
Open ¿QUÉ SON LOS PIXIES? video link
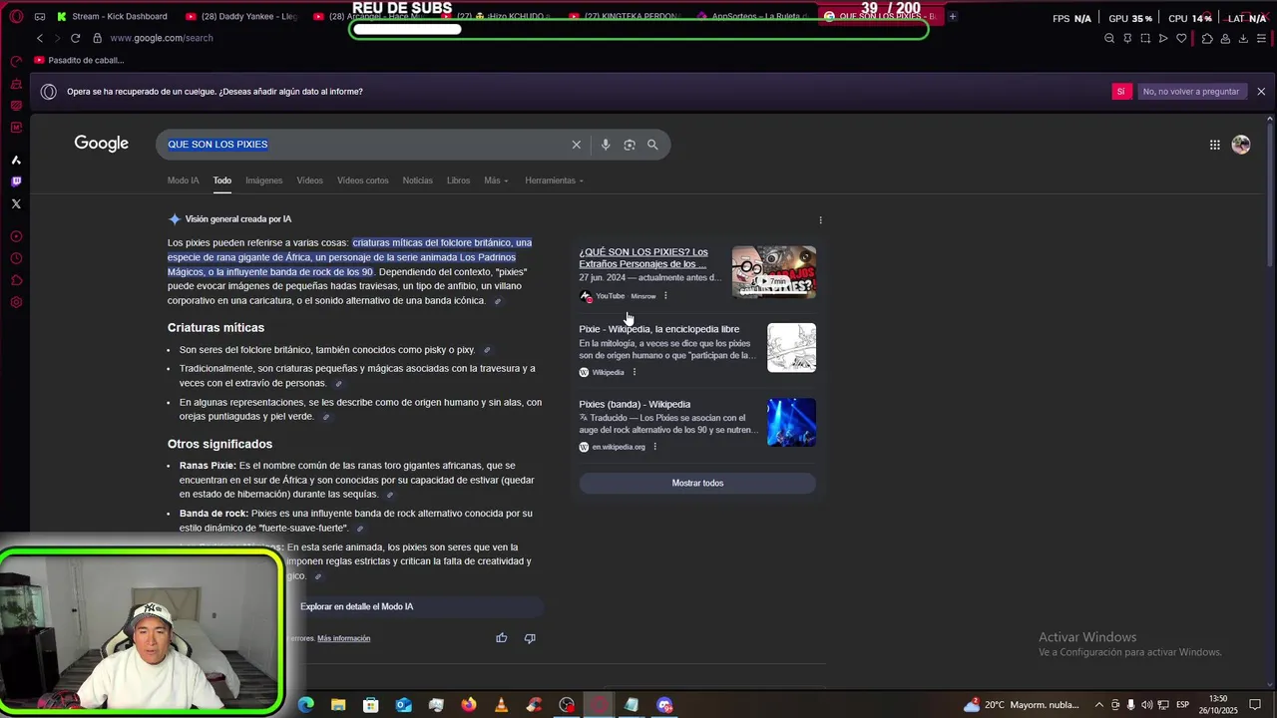pyautogui.click(x=643, y=258)
